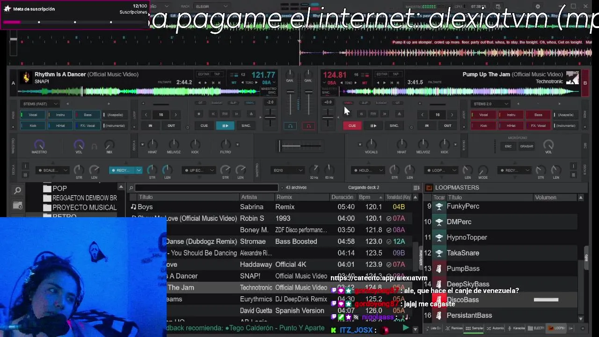Screen dimensions: 599x337
Task: Rewind deck A with double-arrow icon
Action: (x=213, y=114)
